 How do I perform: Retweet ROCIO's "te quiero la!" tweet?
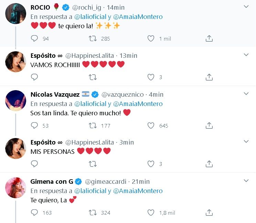93,39
